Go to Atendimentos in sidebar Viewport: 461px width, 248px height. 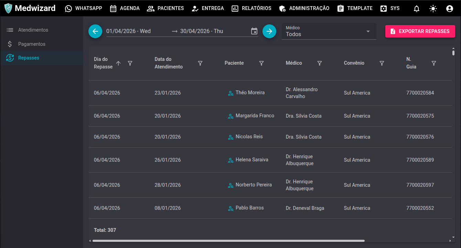point(41,30)
